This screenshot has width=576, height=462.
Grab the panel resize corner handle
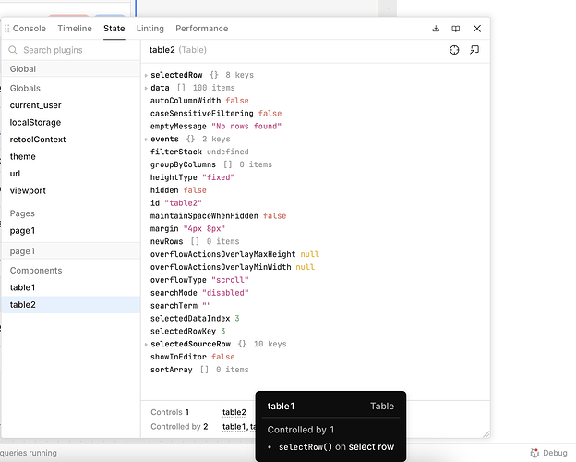pos(486,434)
